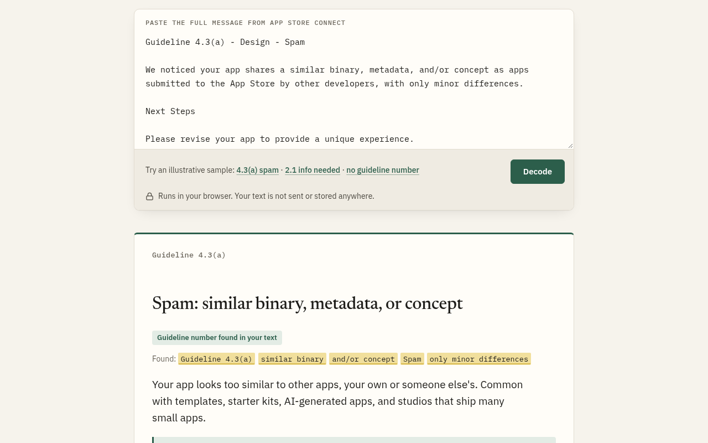
Task: Click the lock privacy icon
Action: point(149,196)
